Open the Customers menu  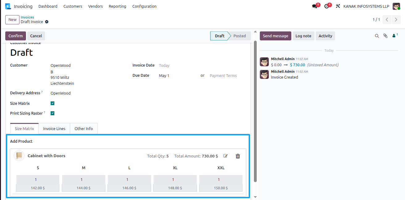(73, 6)
